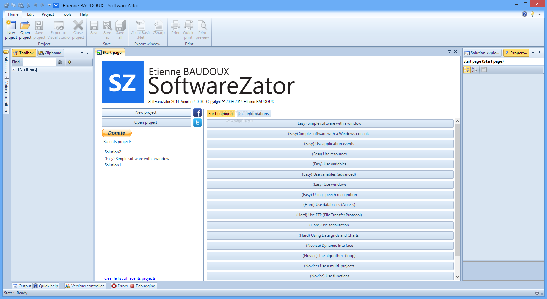Click the alphabetical sort icon in Properties
This screenshot has height=299, width=547.
pyautogui.click(x=474, y=70)
